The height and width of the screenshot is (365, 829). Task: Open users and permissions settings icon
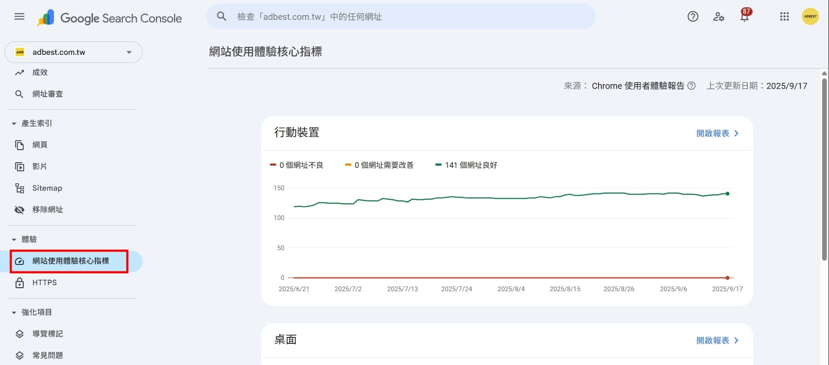(718, 17)
